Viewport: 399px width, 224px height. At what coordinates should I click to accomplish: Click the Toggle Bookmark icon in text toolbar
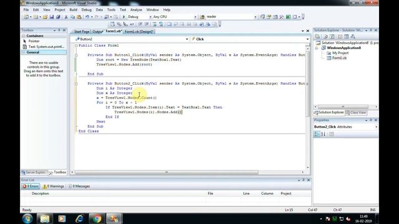pos(169,24)
